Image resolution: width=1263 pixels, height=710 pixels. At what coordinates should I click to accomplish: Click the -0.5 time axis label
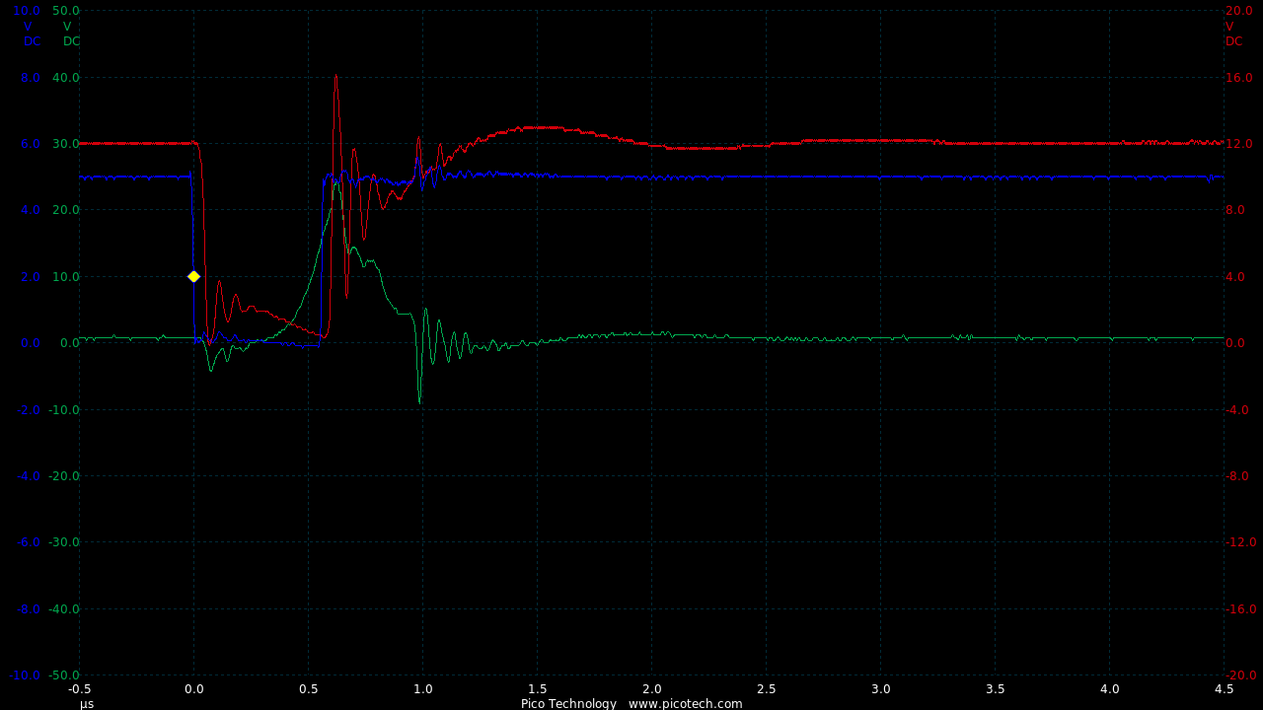point(79,689)
